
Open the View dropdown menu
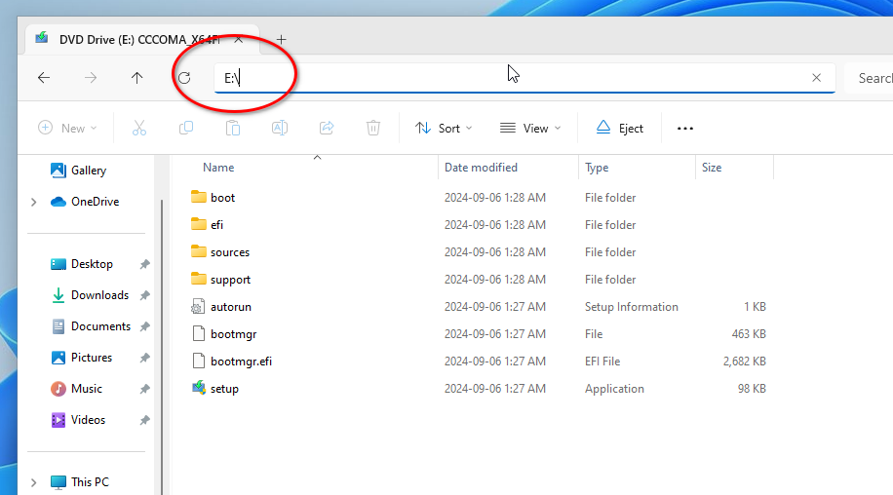point(530,128)
